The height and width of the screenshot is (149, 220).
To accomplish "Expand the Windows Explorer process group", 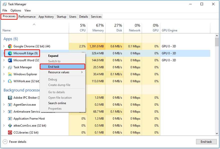I will (4, 74).
